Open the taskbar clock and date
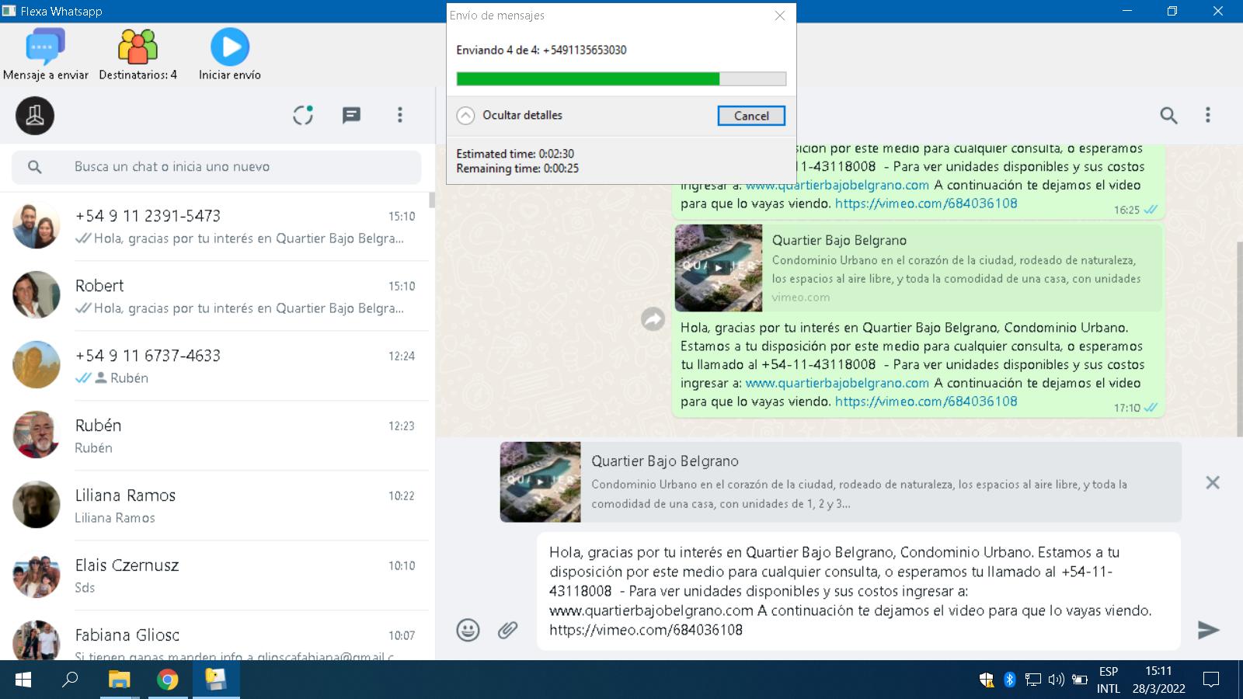Viewport: 1243px width, 699px height. coord(1158,680)
